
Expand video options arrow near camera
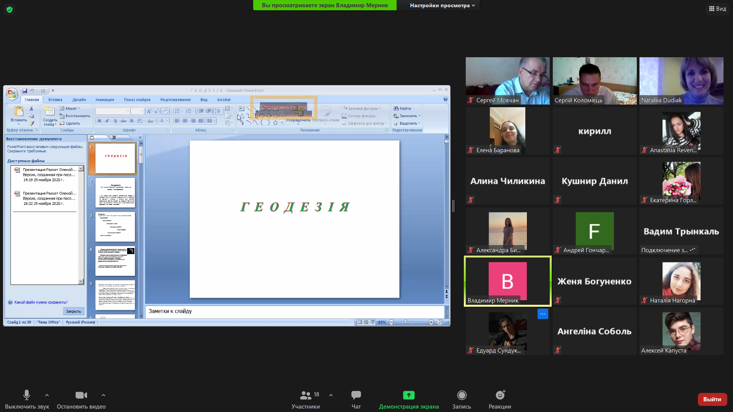(103, 395)
